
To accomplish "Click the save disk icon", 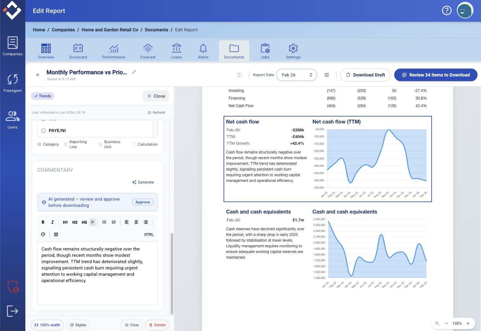I will [239, 75].
